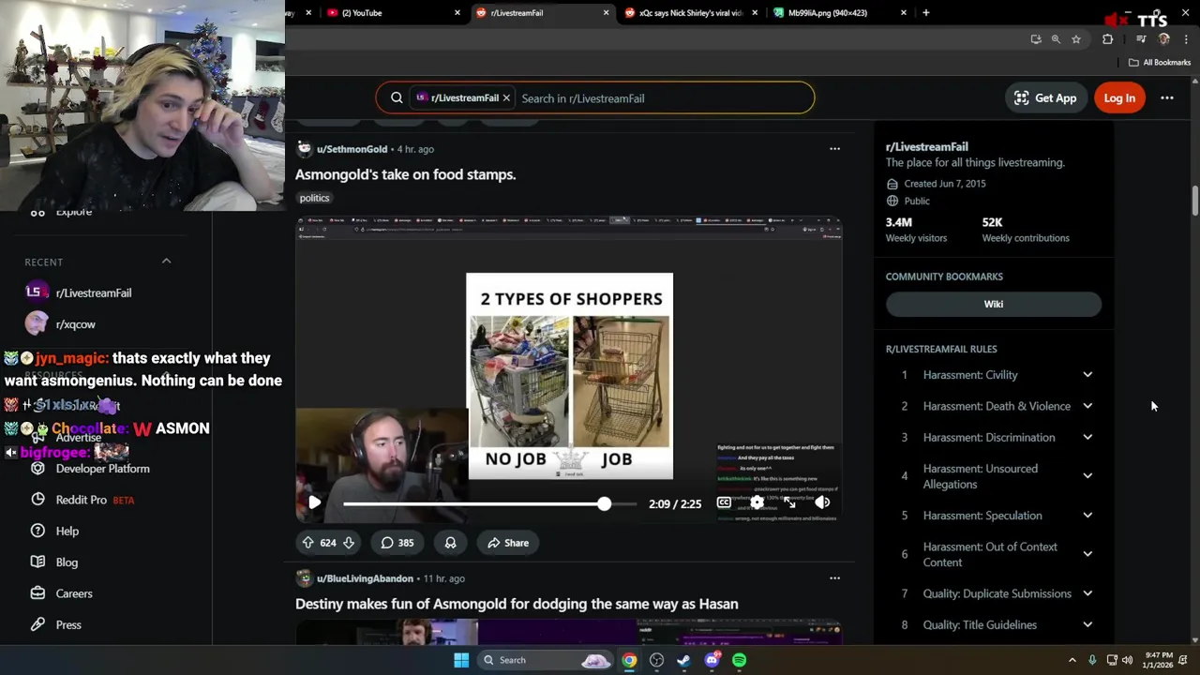Open the Careers sidebar item
The image size is (1200, 675).
point(73,593)
